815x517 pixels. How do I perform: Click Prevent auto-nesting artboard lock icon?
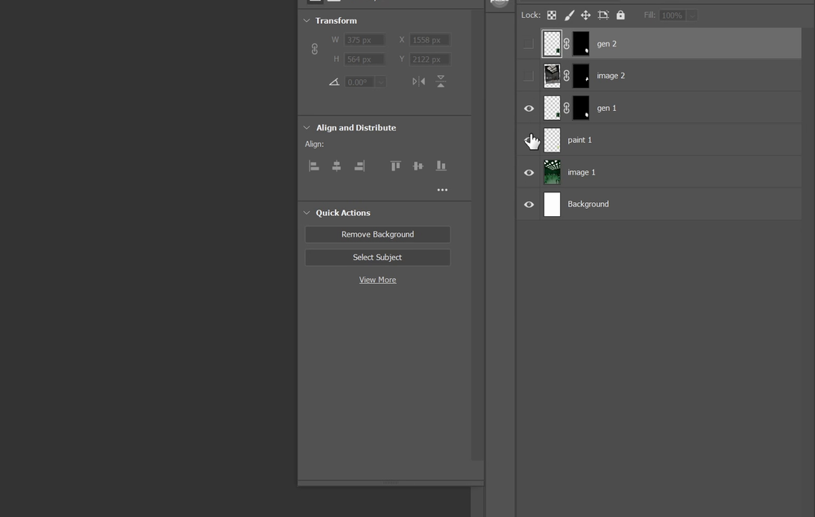click(x=603, y=15)
